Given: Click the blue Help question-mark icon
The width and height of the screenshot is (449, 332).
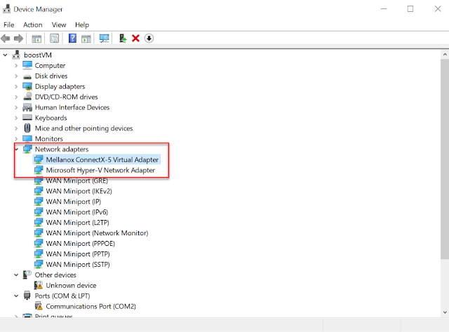Looking at the screenshot, I should [72, 39].
